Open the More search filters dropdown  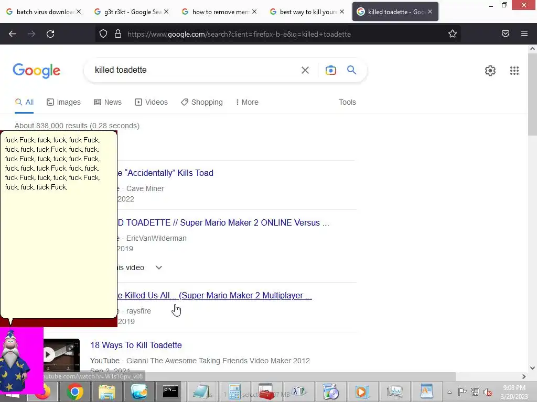(247, 102)
